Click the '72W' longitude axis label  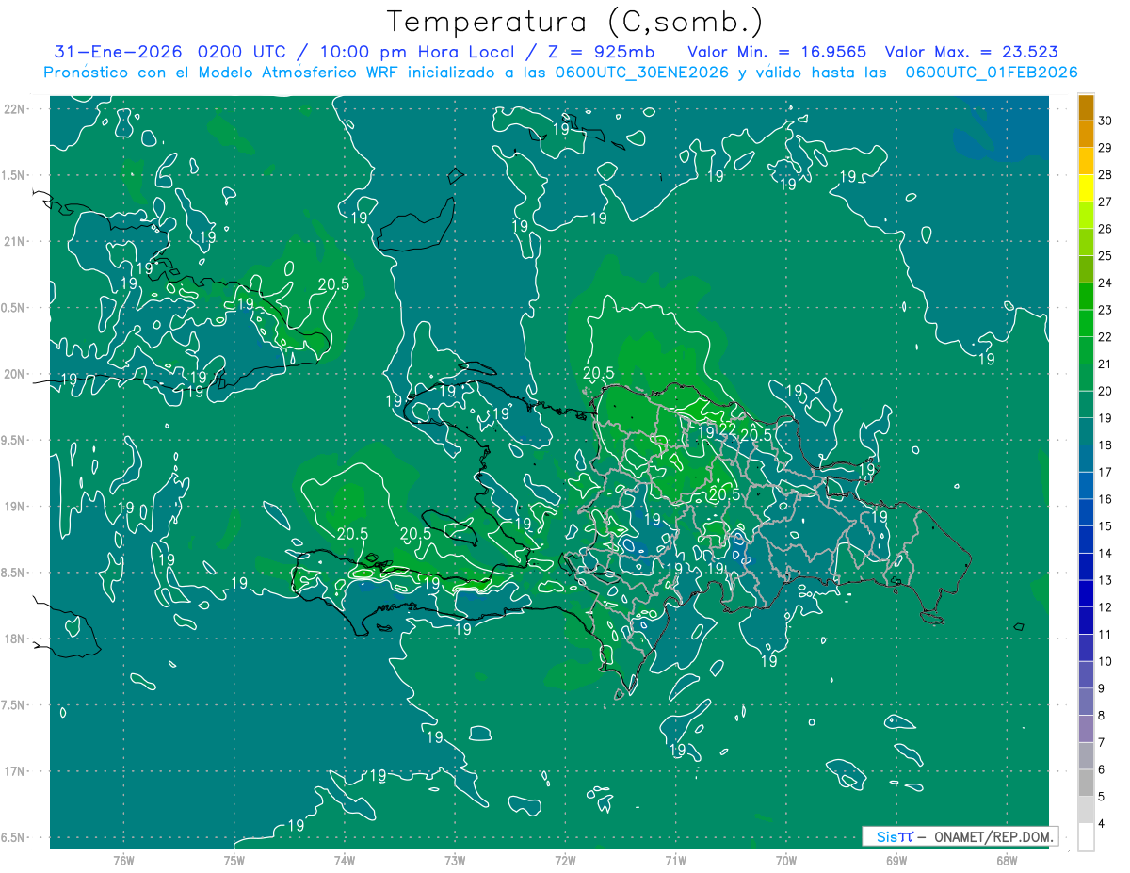click(565, 860)
